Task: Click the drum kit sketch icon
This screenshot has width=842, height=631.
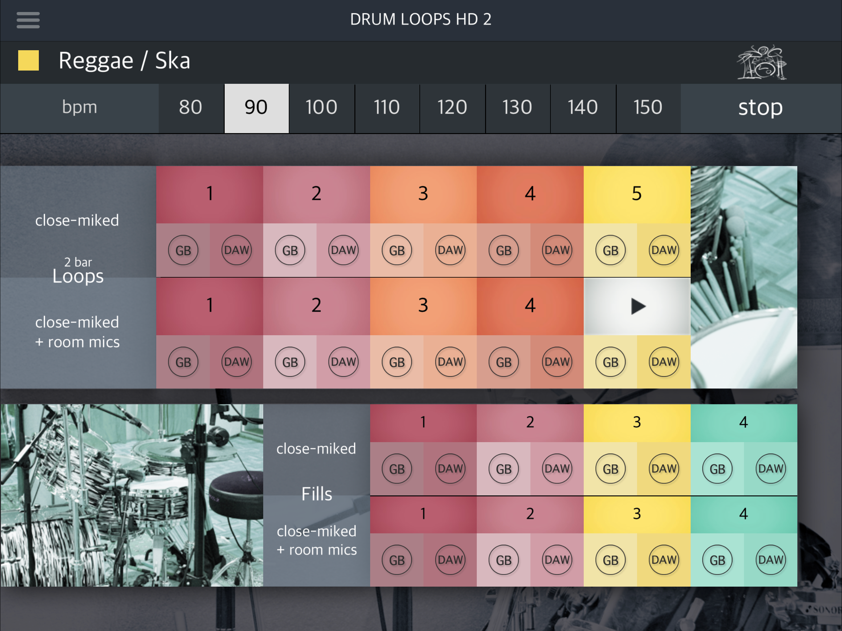Action: click(x=762, y=63)
